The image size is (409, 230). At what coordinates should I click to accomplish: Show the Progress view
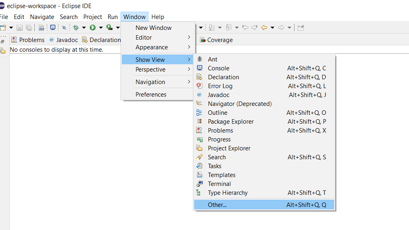(264, 139)
